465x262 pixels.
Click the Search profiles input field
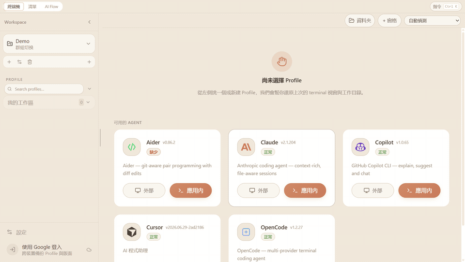click(44, 89)
